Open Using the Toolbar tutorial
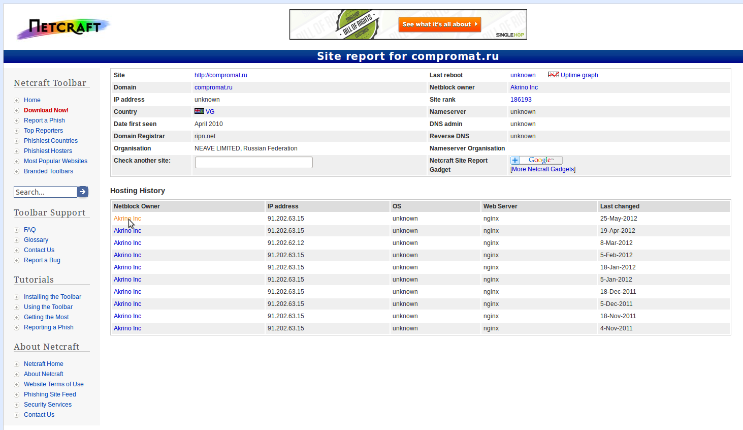The width and height of the screenshot is (743, 430). (48, 307)
